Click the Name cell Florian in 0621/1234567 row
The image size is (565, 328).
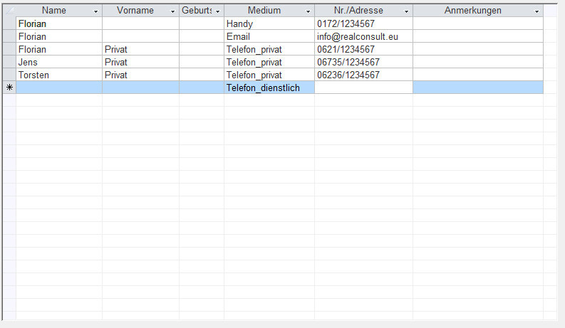pos(59,49)
